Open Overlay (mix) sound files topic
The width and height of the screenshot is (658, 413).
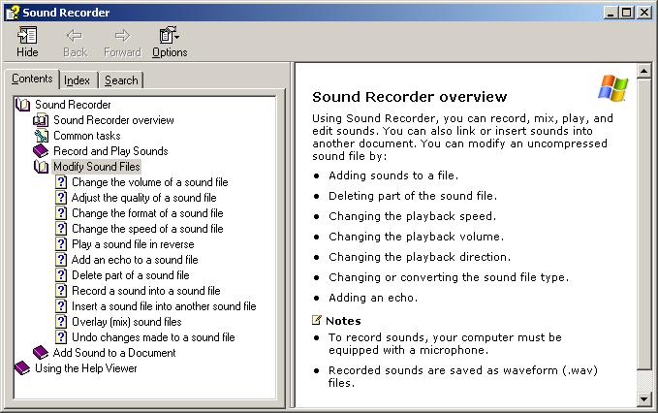pos(127,322)
